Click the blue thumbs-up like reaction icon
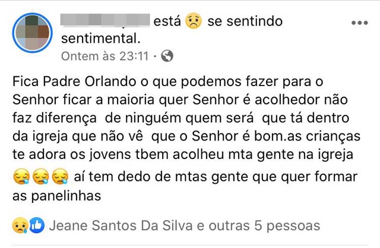 point(37,225)
